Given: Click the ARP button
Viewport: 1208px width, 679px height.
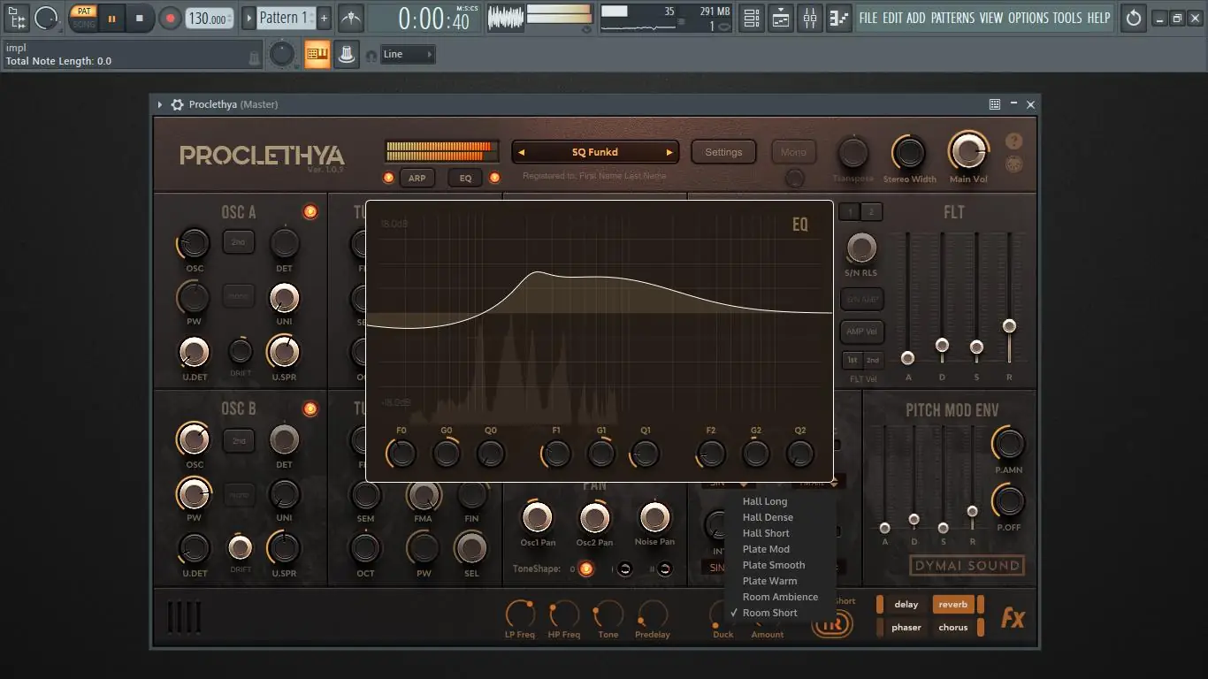Looking at the screenshot, I should pyautogui.click(x=417, y=178).
